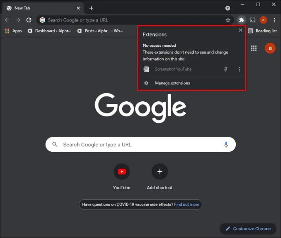Open Manage extensions
The width and height of the screenshot is (281, 238).
click(x=191, y=83)
